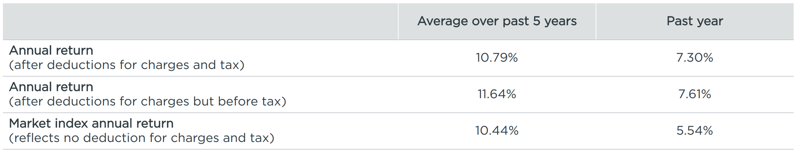The image size is (798, 154).
Task: Click "Annual return" title in first row
Action: coord(51,50)
